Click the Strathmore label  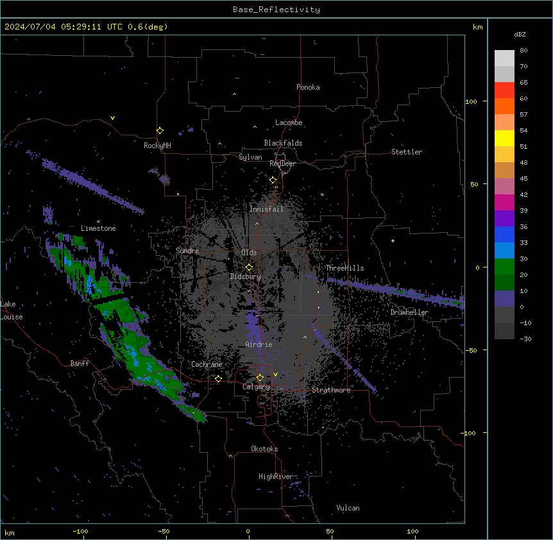tap(331, 390)
